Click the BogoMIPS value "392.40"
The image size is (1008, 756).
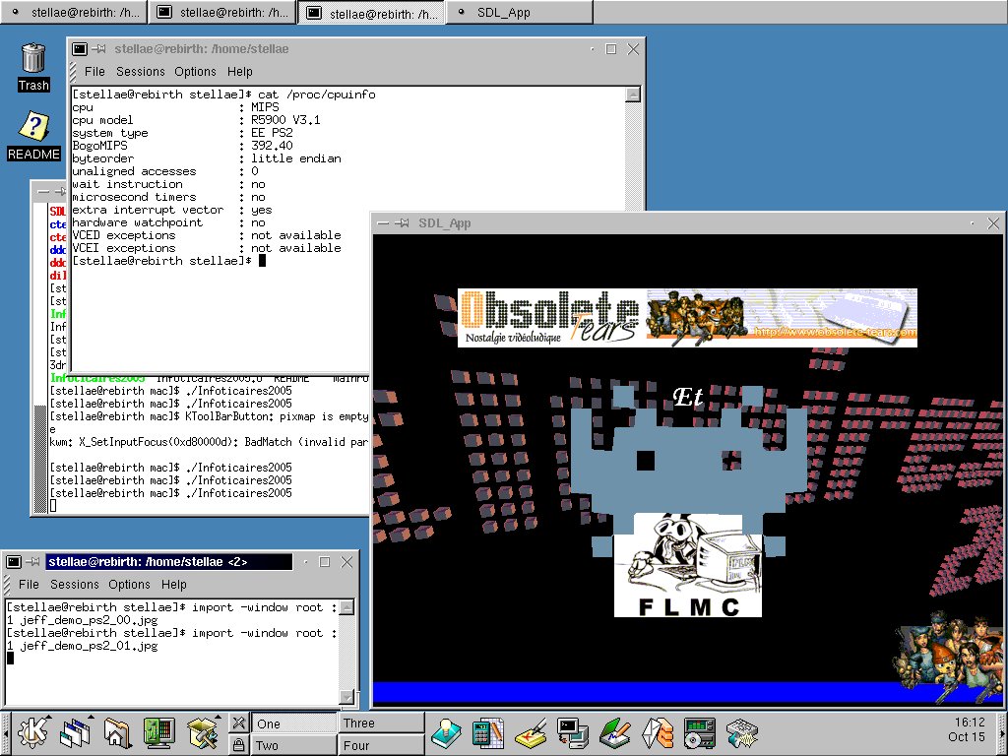[x=272, y=146]
